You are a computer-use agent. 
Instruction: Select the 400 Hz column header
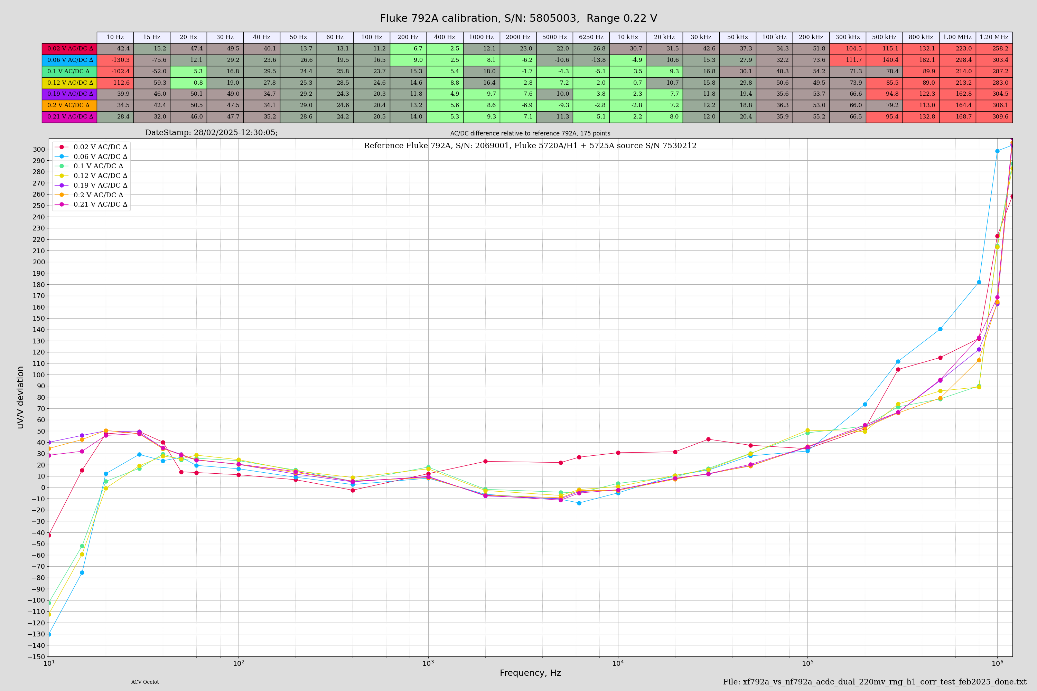[x=445, y=37]
